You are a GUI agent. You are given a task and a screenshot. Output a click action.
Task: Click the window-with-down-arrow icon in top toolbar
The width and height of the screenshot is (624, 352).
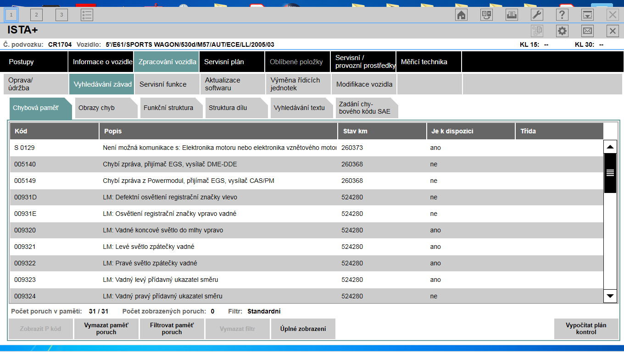[x=587, y=15]
